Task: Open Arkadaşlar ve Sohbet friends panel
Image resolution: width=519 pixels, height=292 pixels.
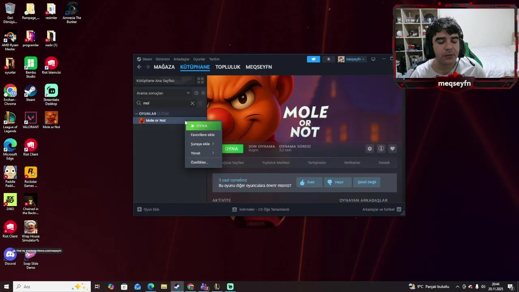Action: pos(382,210)
